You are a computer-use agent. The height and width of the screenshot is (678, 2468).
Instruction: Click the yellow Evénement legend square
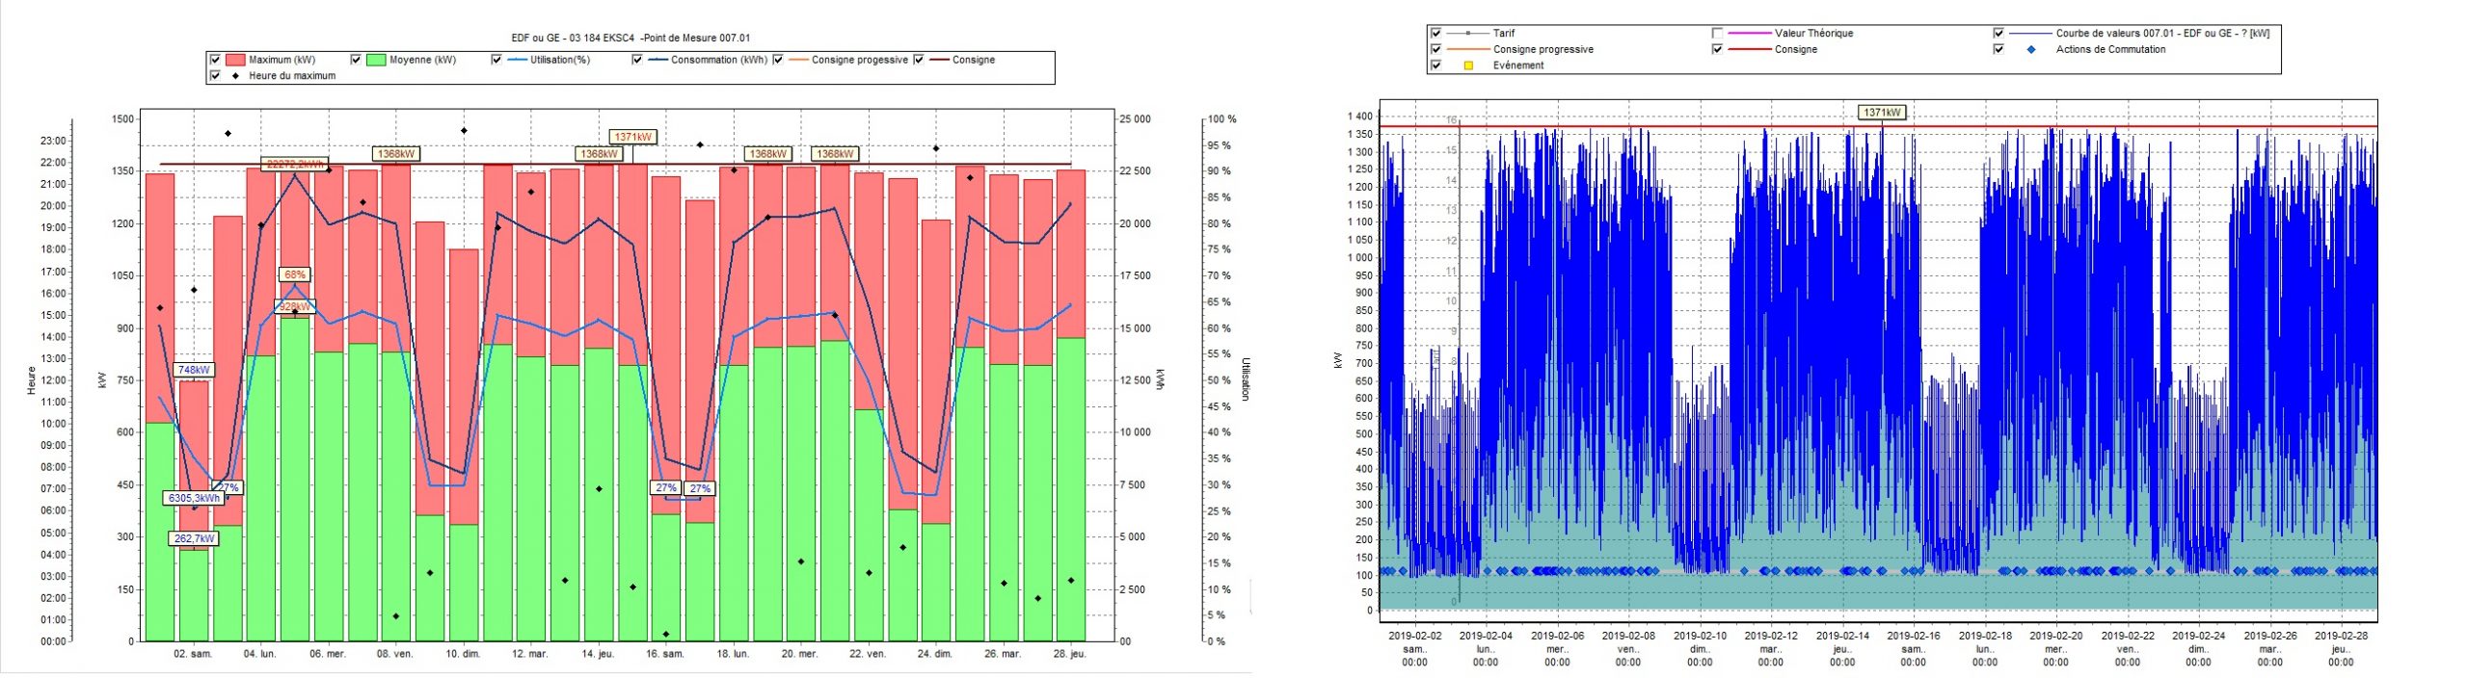[1468, 65]
